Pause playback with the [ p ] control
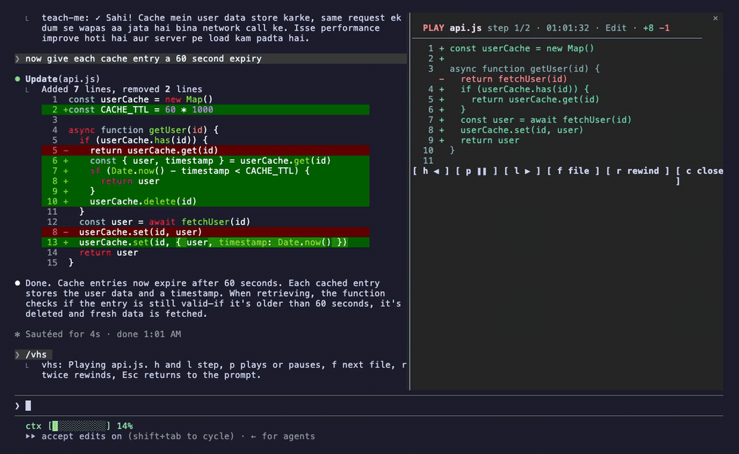Viewport: 739px width, 454px height. click(x=476, y=171)
